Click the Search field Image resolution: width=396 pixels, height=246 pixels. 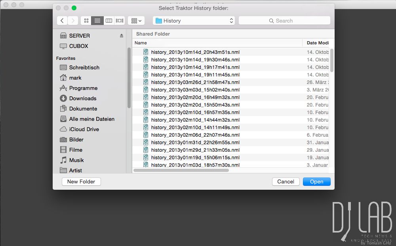coord(284,21)
